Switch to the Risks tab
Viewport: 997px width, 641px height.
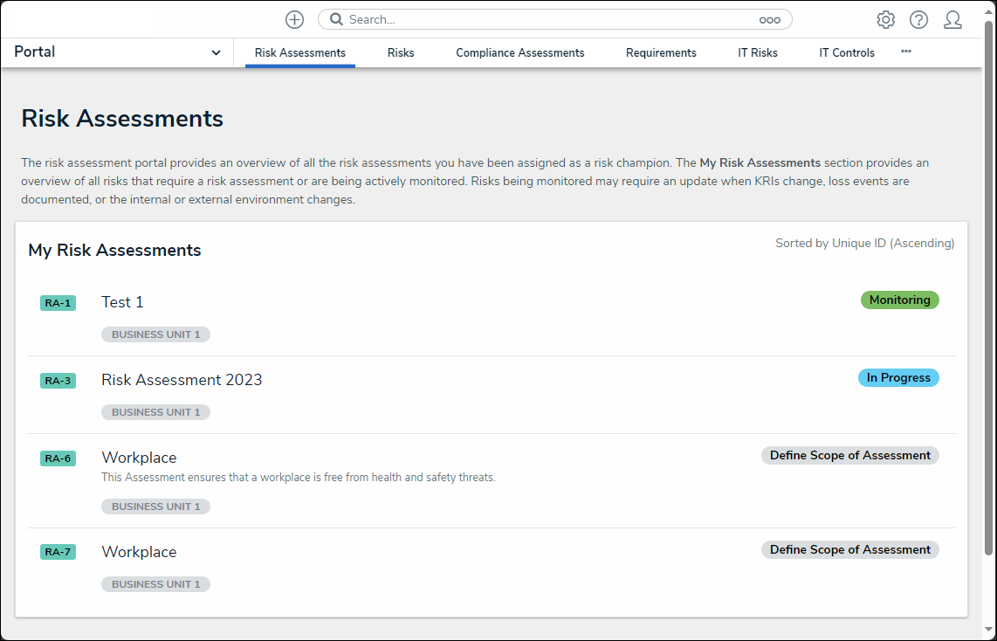401,52
